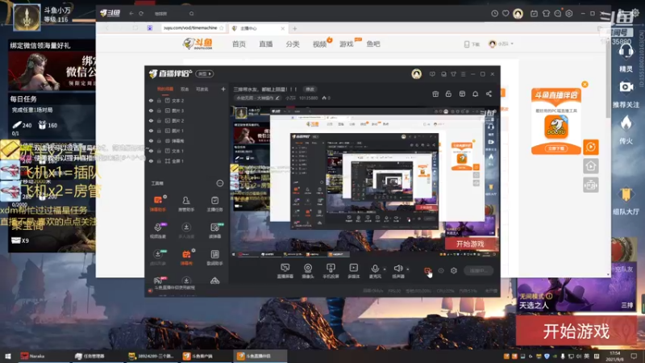Image resolution: width=645 pixels, height=363 pixels.
Task: Add a 多媒体 media source
Action: click(353, 271)
